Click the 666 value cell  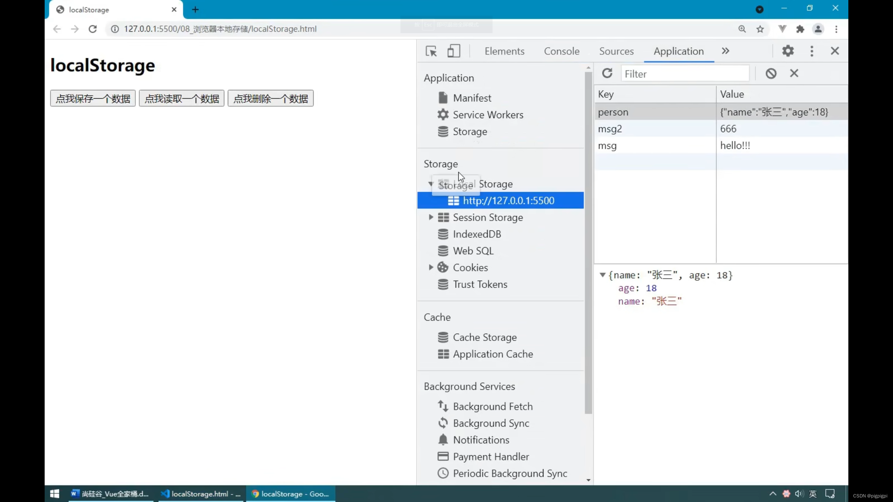click(x=782, y=129)
